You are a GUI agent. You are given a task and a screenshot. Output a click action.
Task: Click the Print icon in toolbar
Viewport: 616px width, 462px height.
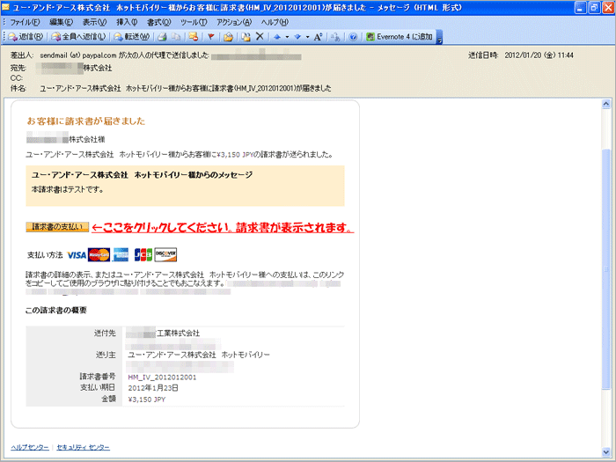[162, 37]
